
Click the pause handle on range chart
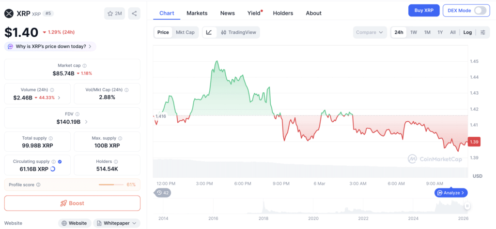(467, 206)
